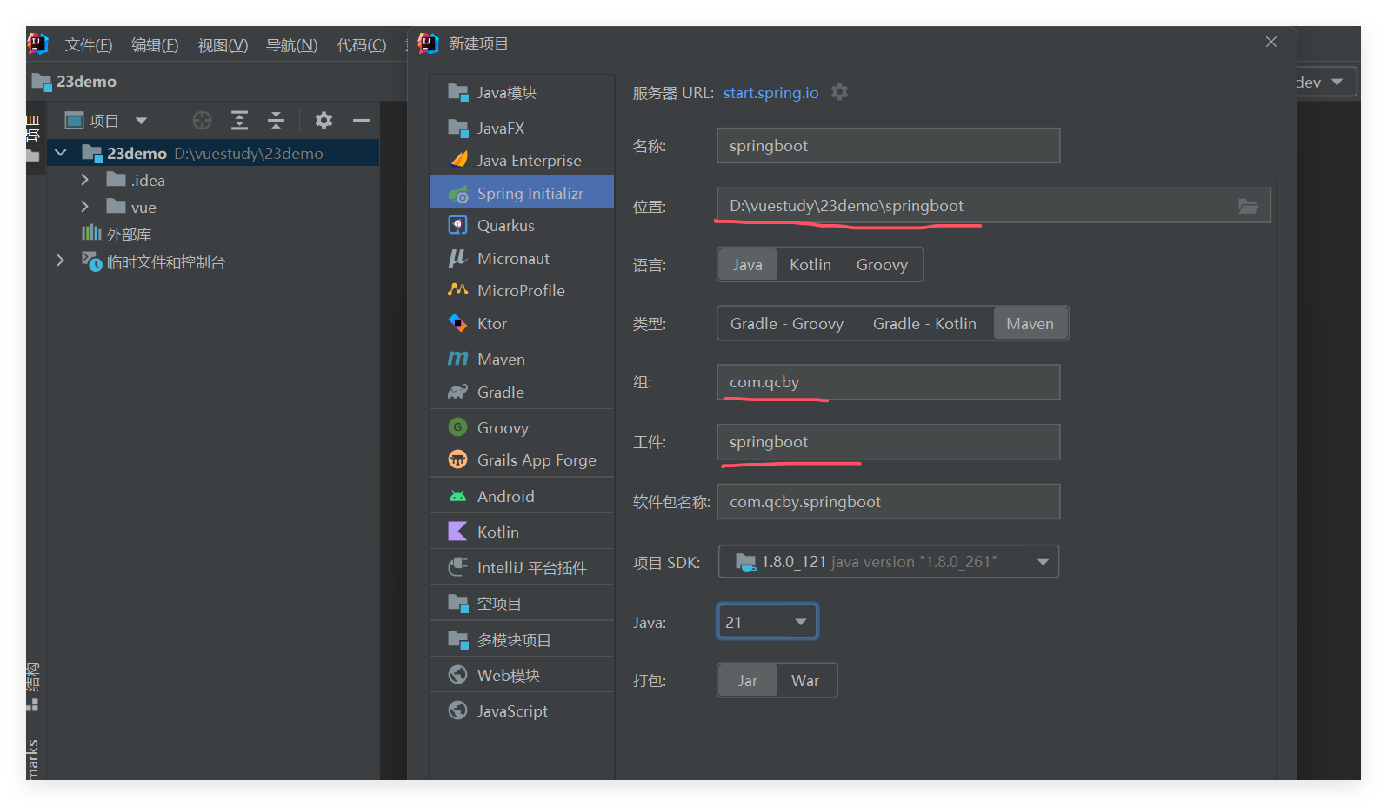
Task: Select 空项目 project type
Action: coord(522,603)
